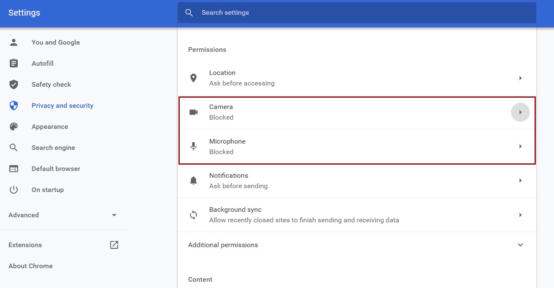Click the On startup power icon

coord(14,189)
